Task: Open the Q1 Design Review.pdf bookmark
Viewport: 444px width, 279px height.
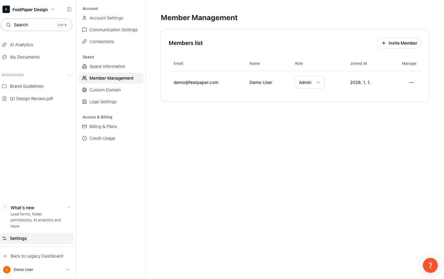Action: [x=31, y=99]
